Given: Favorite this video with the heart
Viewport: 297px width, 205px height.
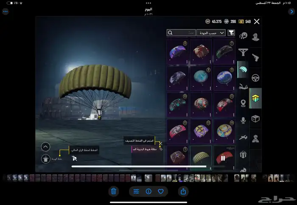Looking at the screenshot, I should [x=161, y=191].
